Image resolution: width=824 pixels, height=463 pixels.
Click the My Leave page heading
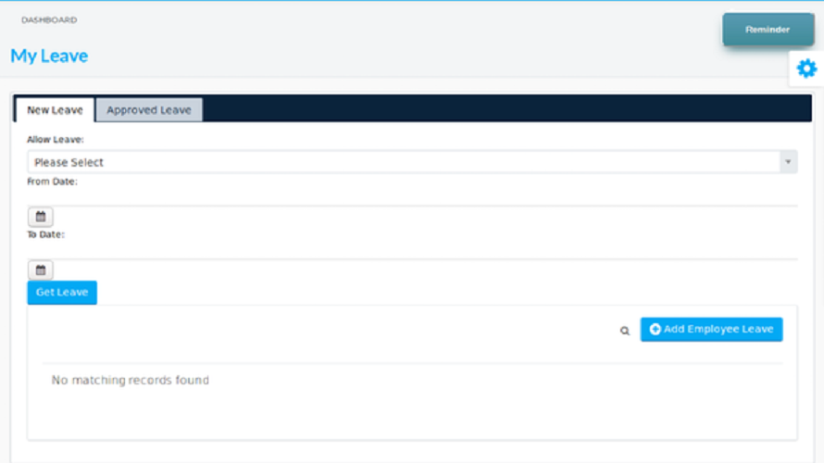pos(49,56)
